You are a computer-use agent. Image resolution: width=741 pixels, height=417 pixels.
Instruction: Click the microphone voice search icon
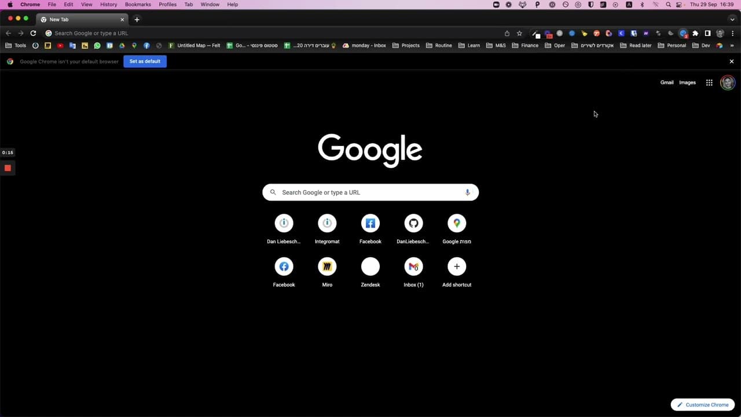tap(467, 192)
